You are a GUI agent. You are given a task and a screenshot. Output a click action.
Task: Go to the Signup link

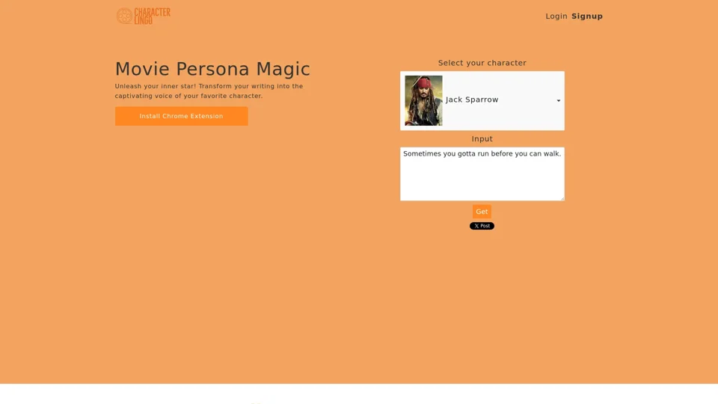587,16
